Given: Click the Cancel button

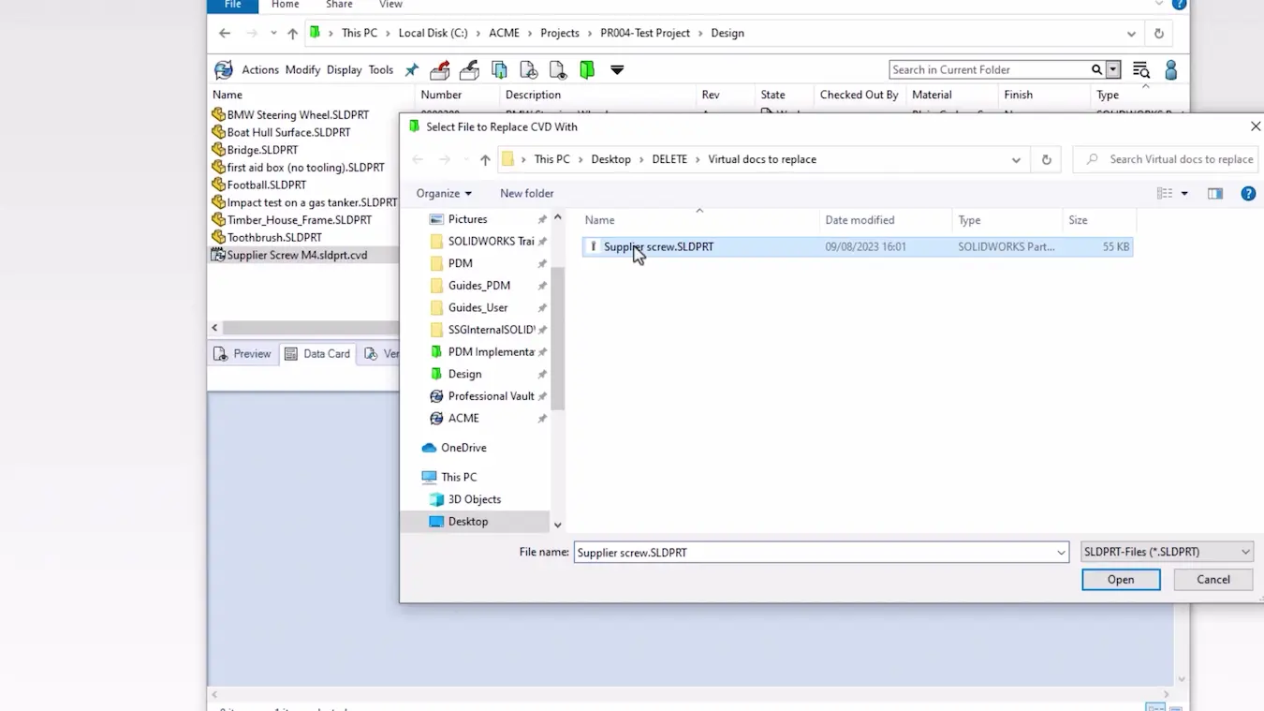Looking at the screenshot, I should click(1212, 579).
